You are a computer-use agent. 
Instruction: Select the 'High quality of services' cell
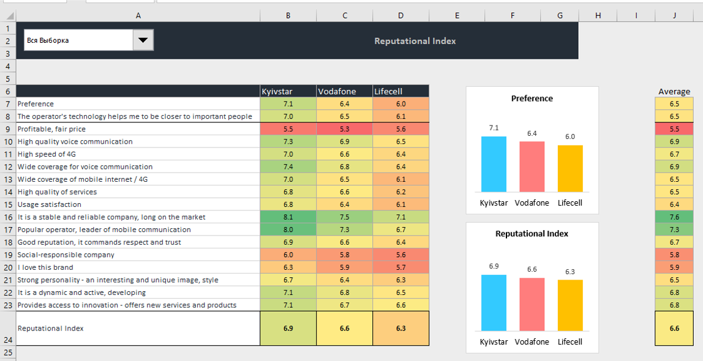(x=138, y=192)
